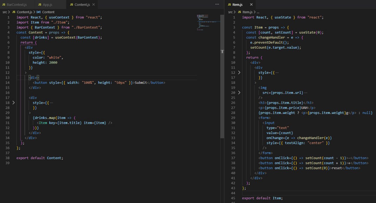The width and height of the screenshot is (376, 203).
Task: Click the Item key={item.title} JSX line
Action: (74, 123)
